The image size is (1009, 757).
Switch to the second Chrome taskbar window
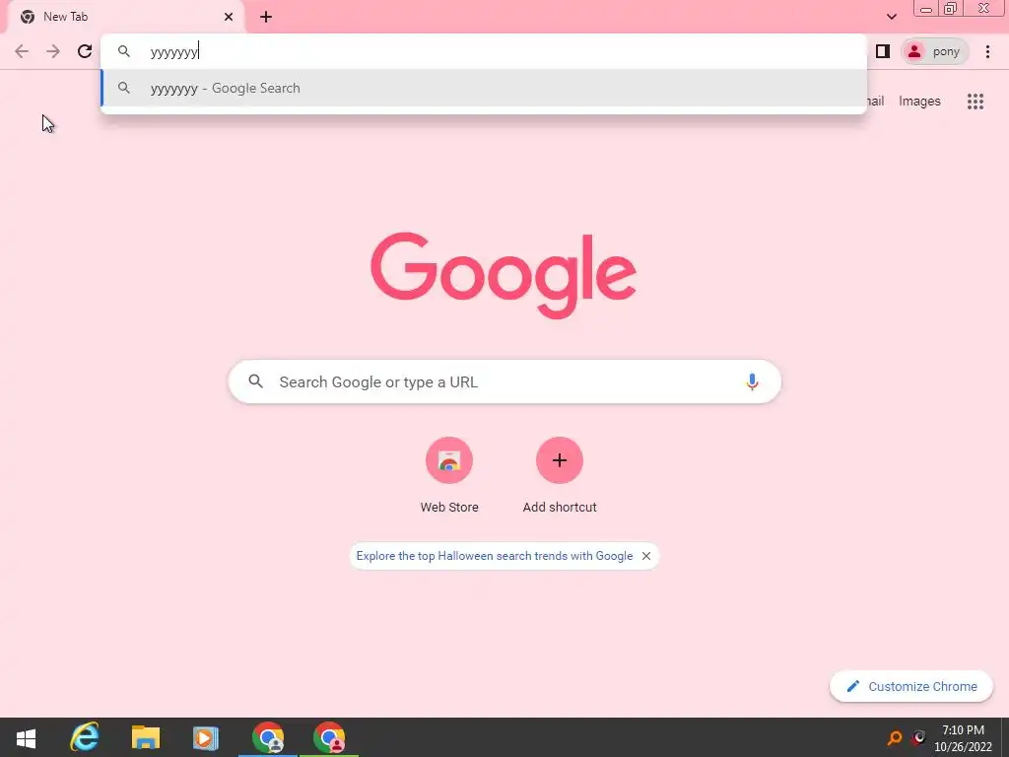(x=329, y=737)
